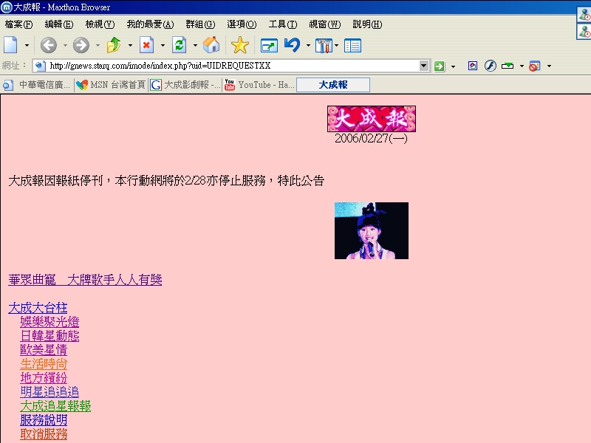Screen dimensions: 591x443
Task: Click the blue Undo closed tab arrow
Action: click(x=293, y=45)
